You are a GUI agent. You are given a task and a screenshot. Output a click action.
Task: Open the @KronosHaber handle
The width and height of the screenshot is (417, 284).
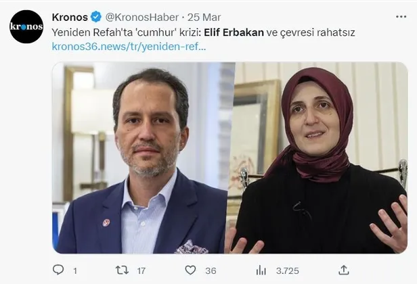tap(142, 18)
